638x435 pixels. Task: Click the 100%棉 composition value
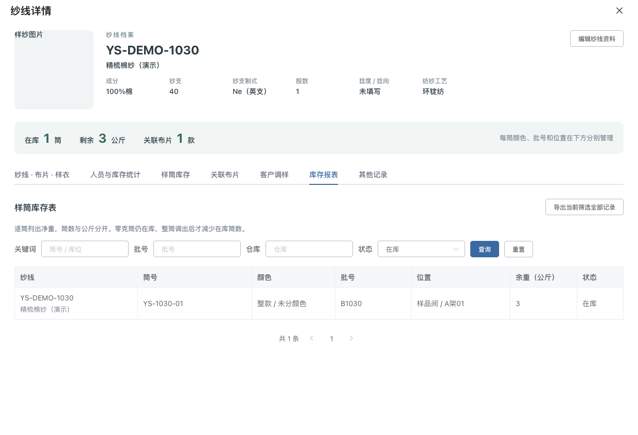[119, 91]
